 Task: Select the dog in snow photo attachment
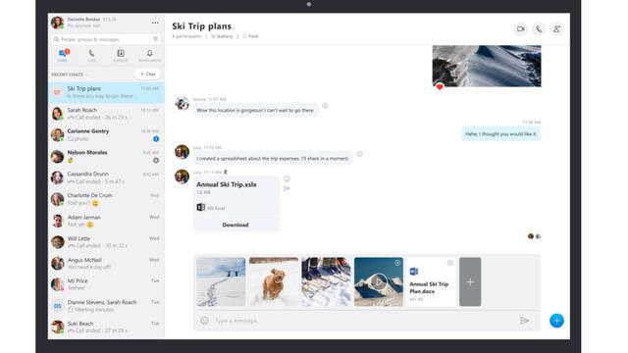pos(274,281)
